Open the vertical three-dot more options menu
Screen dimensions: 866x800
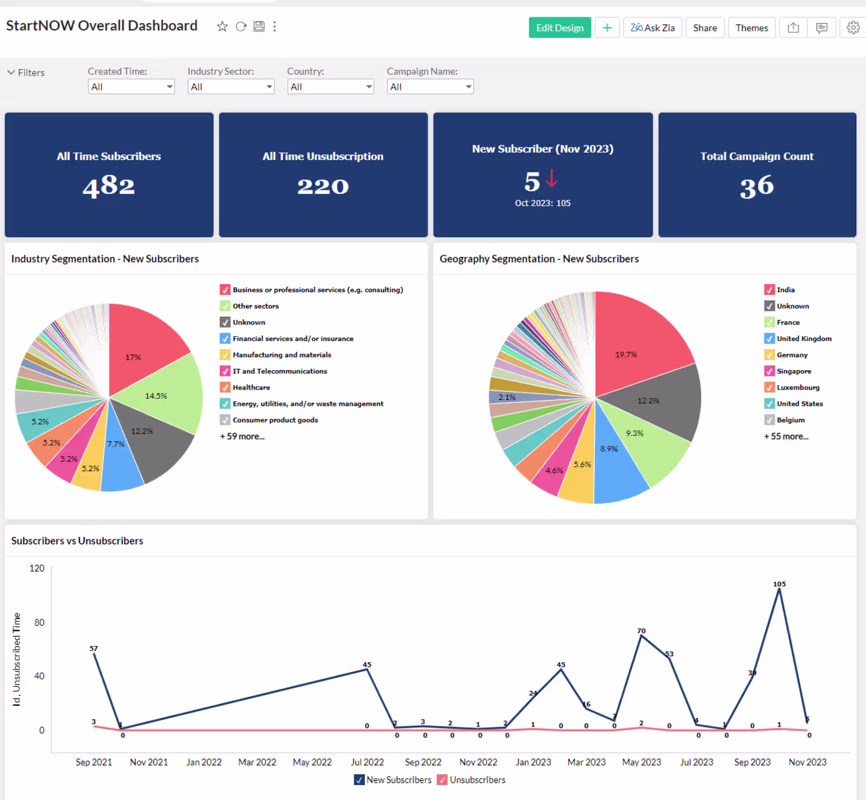(x=275, y=27)
